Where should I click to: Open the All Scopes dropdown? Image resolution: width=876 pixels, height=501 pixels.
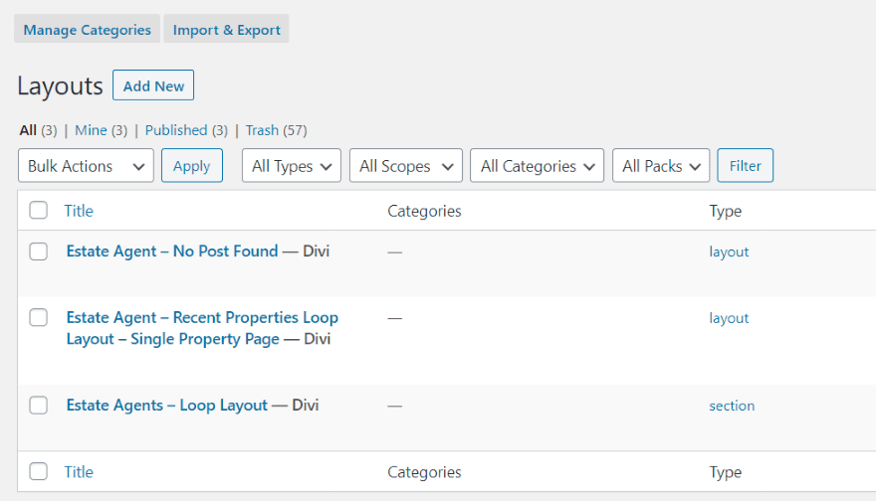click(405, 166)
